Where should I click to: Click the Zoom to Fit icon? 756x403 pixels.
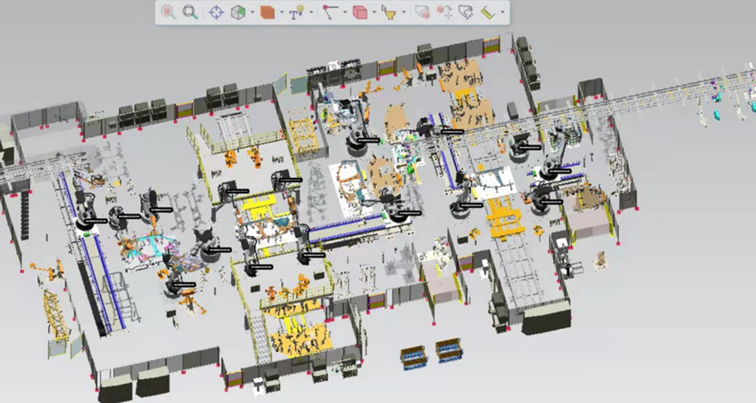point(190,12)
